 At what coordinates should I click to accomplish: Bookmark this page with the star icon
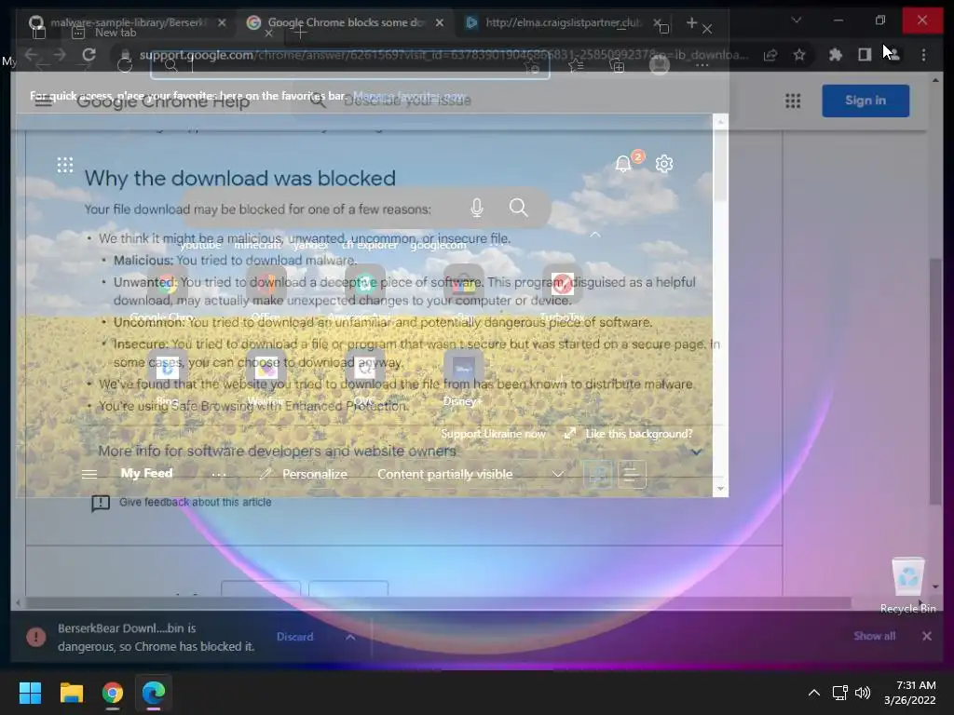[x=798, y=55]
